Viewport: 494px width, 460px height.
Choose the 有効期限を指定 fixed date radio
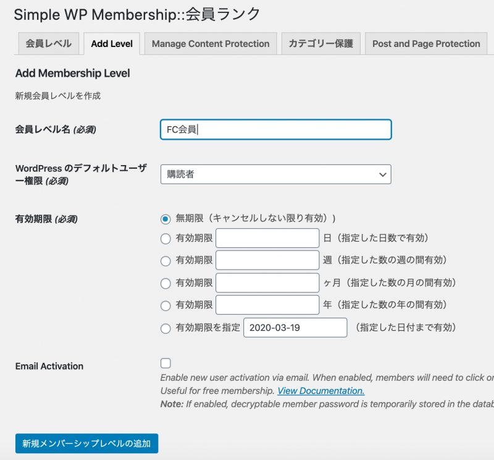click(165, 328)
